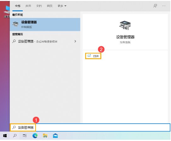Click the 最佳匹配 heading
The width and height of the screenshot is (171, 141).
coord(17,15)
